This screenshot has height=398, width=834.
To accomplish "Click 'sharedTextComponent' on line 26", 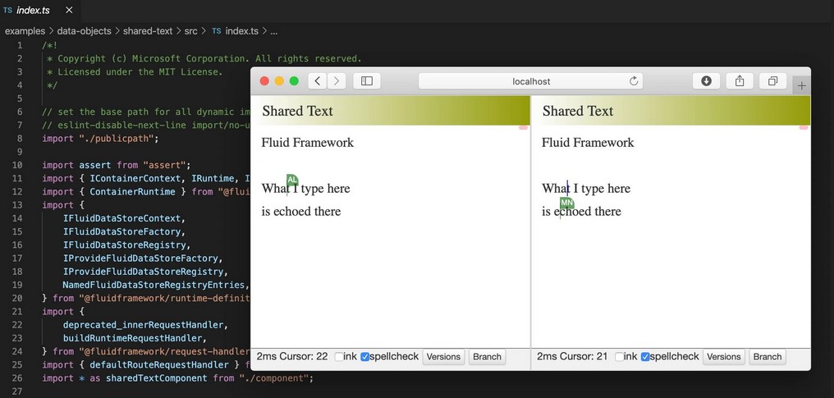I will (156, 377).
